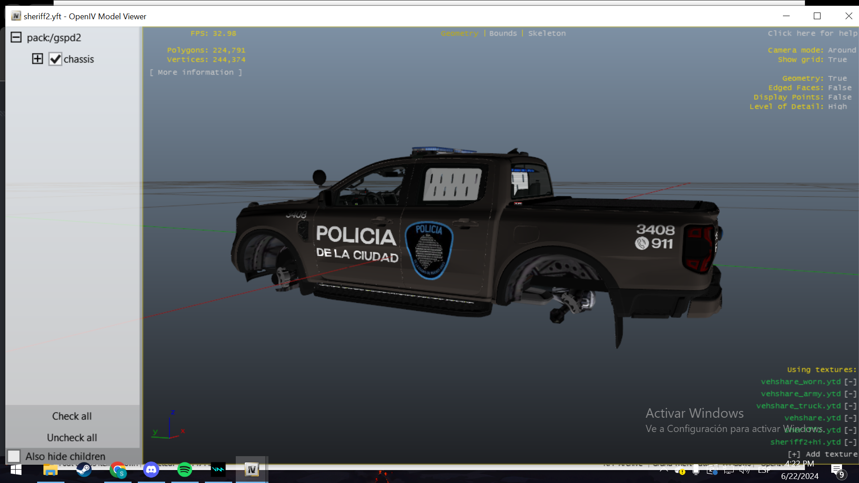859x483 pixels.
Task: Change the Level of Detail value
Action: tap(837, 106)
